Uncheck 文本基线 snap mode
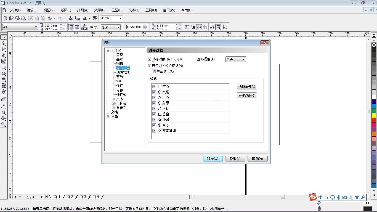Viewport: 377px width, 212px height. click(154, 131)
